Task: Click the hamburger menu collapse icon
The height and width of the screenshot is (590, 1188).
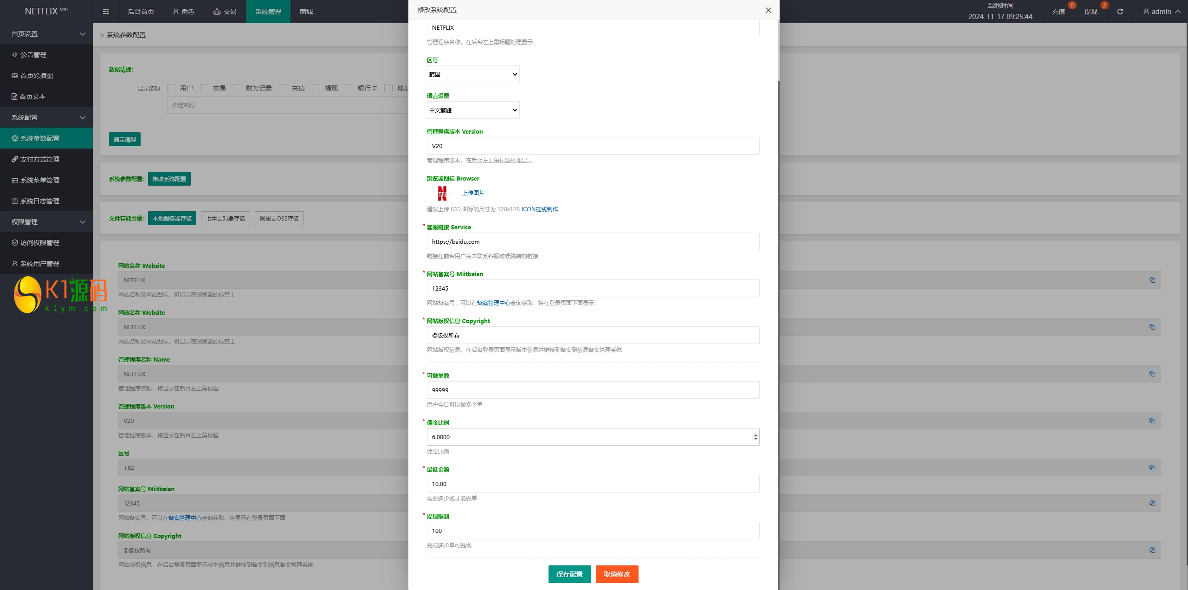Action: [x=106, y=12]
